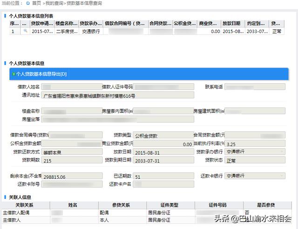Click the 剩余本金 field showing 298815.06
This screenshot has width=298, height=229.
(72, 176)
